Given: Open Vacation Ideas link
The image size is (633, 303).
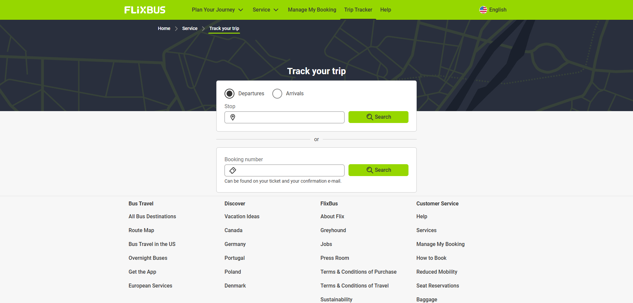Looking at the screenshot, I should [x=242, y=217].
